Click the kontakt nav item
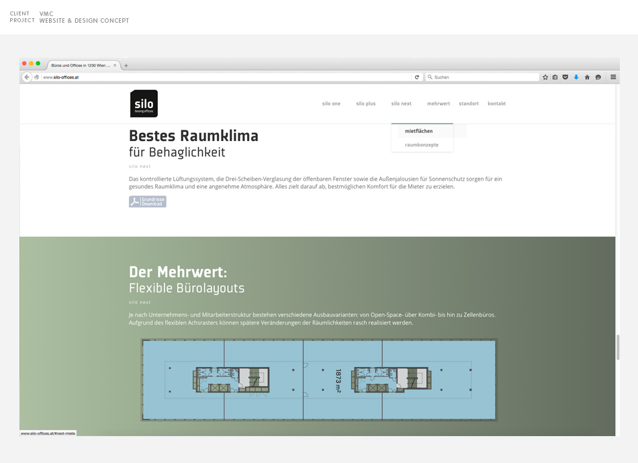The image size is (638, 463). (496, 104)
